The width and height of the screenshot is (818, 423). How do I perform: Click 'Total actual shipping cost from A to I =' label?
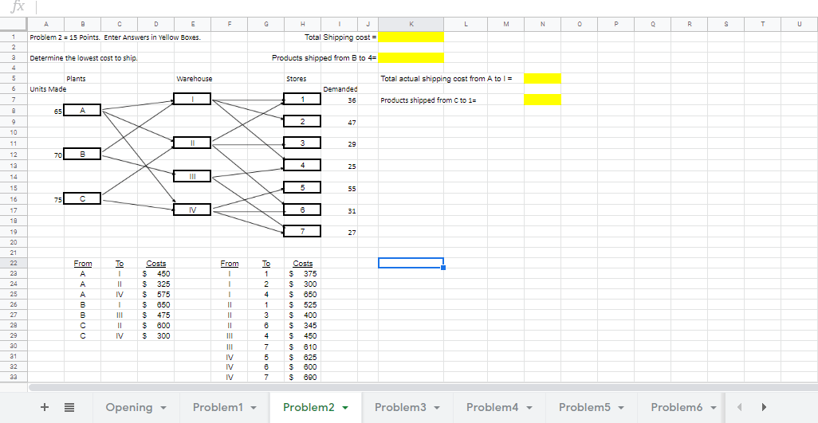pos(446,79)
